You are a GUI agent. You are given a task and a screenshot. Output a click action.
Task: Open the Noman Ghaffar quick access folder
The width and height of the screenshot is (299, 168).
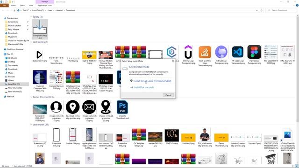coord(14,26)
